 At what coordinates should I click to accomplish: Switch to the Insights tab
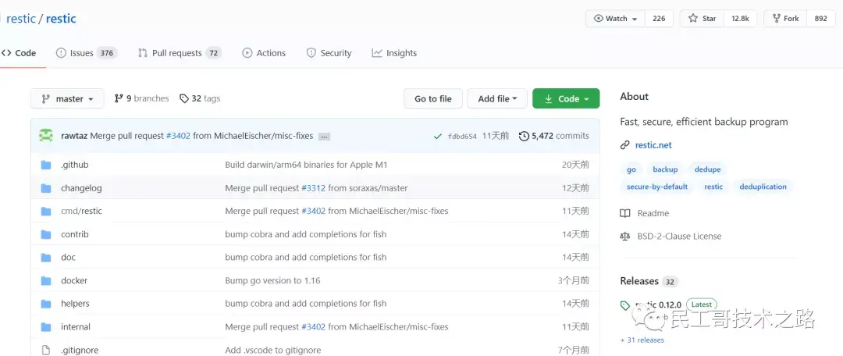click(x=394, y=53)
